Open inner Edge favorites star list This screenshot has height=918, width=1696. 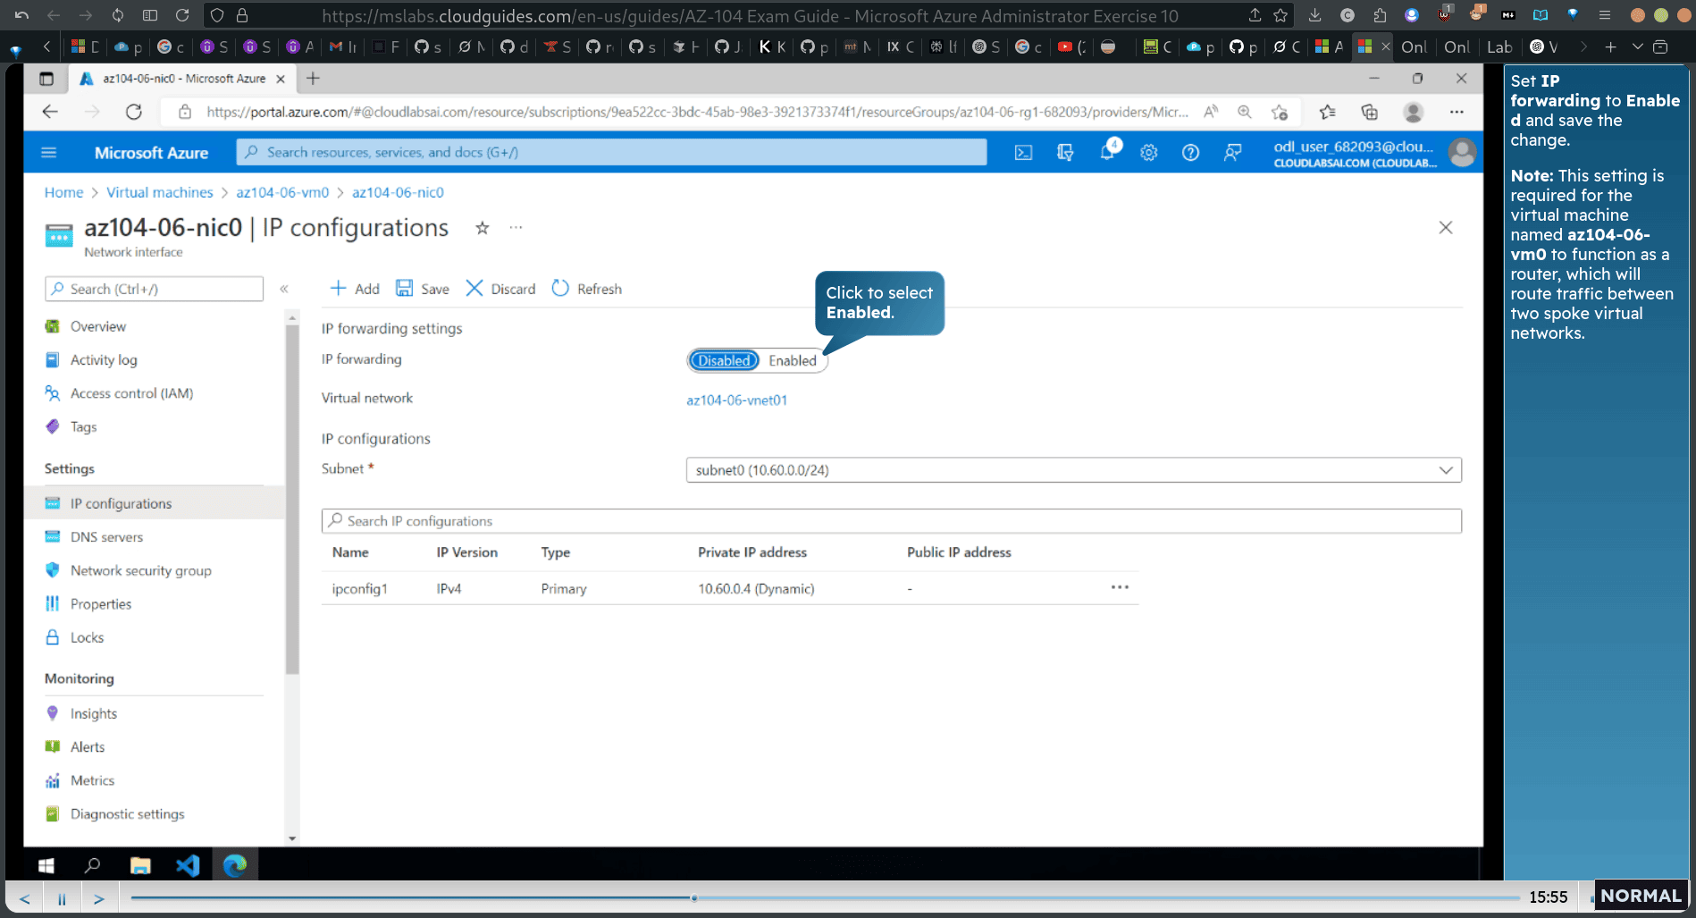tap(1327, 112)
